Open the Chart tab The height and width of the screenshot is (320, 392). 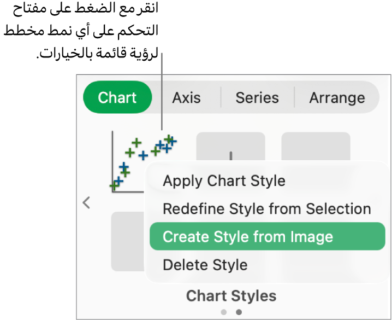point(117,97)
